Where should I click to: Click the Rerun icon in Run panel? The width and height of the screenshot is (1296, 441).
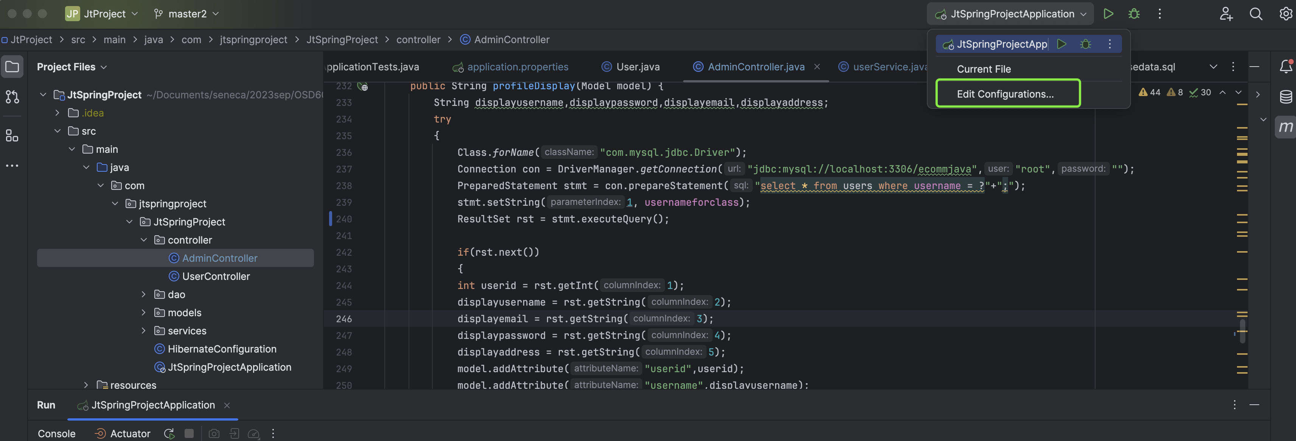point(169,433)
